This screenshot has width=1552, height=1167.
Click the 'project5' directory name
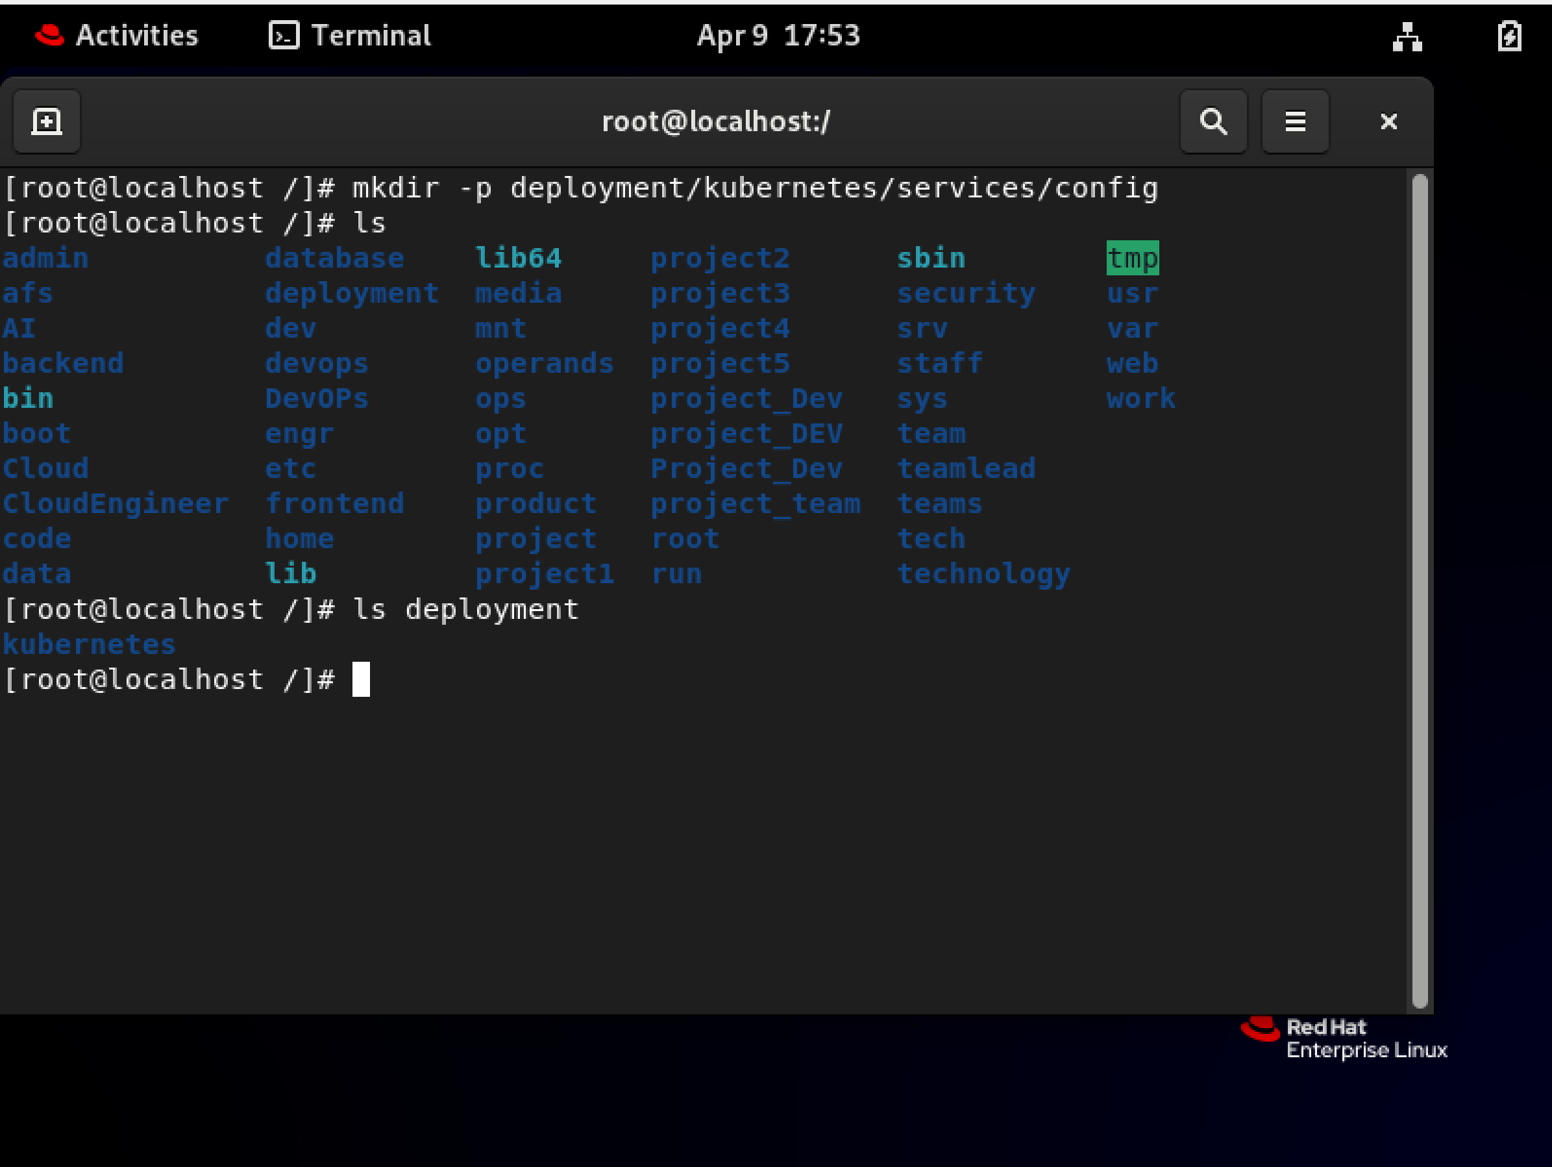tap(721, 364)
